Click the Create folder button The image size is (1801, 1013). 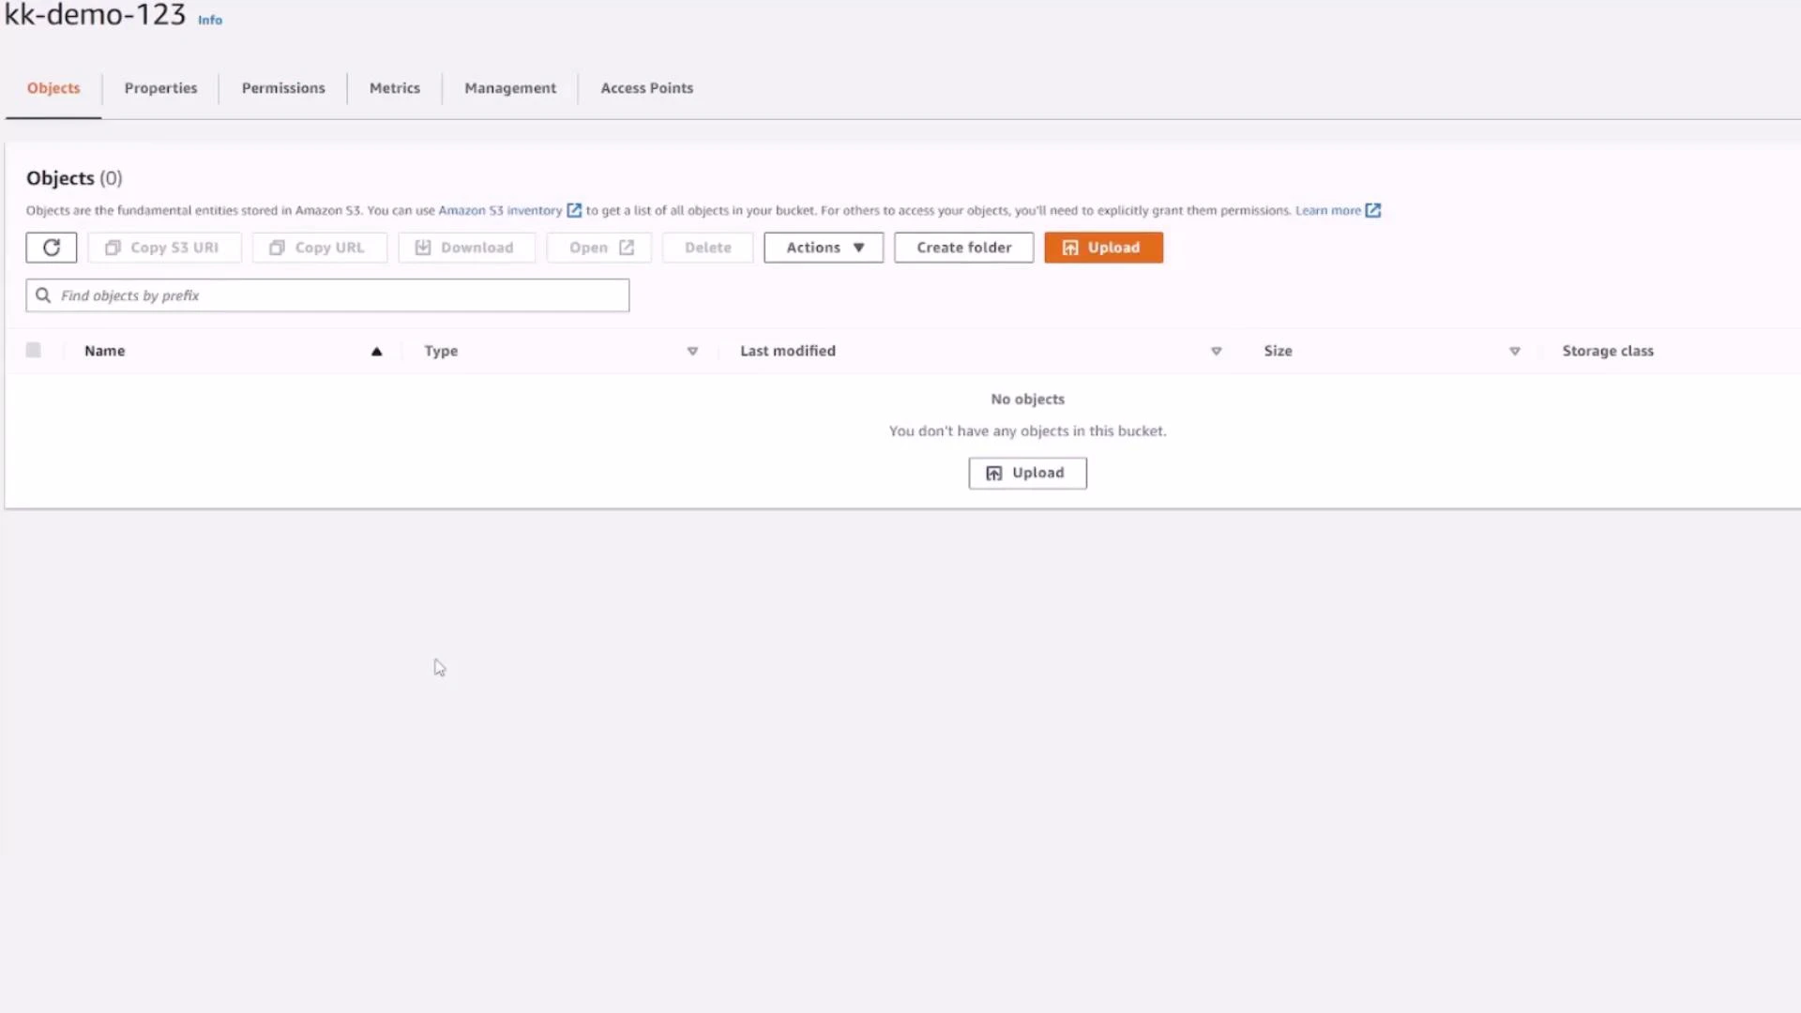[963, 247]
